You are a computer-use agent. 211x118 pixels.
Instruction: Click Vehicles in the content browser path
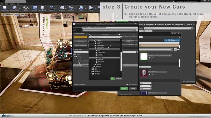(x=160, y=25)
